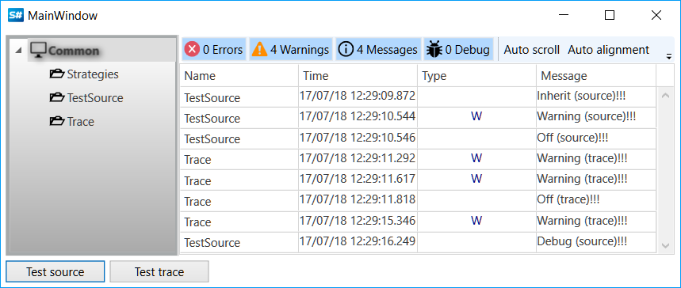
Task: Click the log scrollbar down arrow
Action: click(665, 246)
